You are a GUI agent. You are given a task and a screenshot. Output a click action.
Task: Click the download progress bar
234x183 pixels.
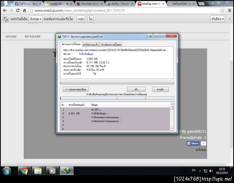point(117,83)
